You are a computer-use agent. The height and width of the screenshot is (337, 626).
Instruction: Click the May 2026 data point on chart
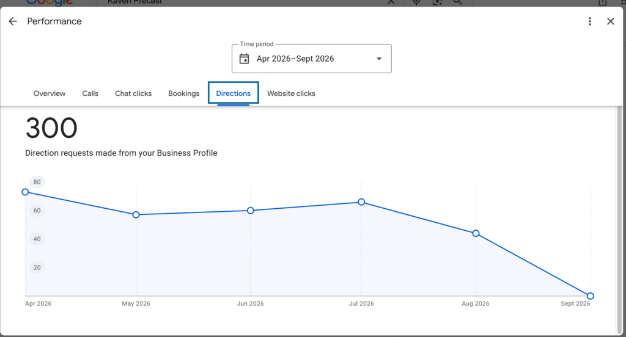136,215
